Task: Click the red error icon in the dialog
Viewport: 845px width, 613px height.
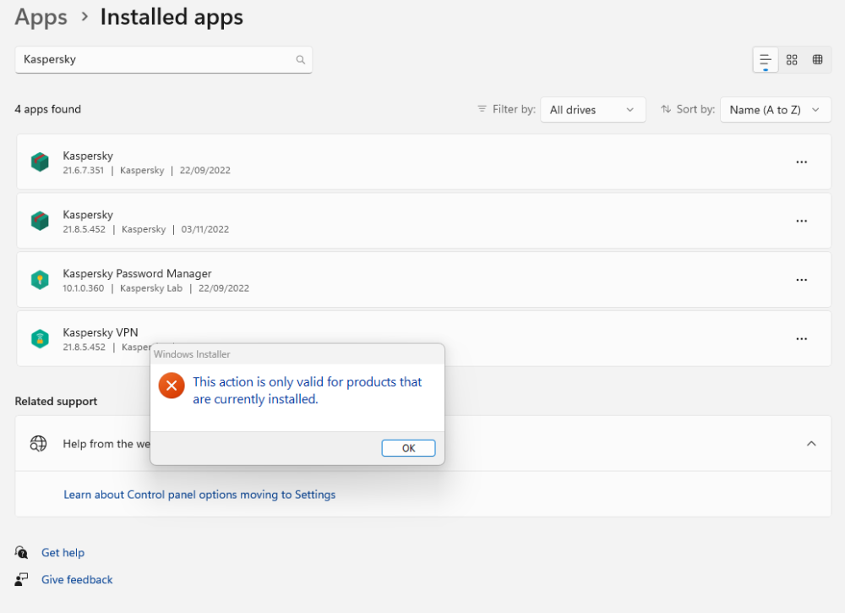Action: tap(172, 385)
